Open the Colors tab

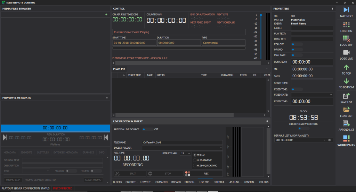(x=264, y=182)
